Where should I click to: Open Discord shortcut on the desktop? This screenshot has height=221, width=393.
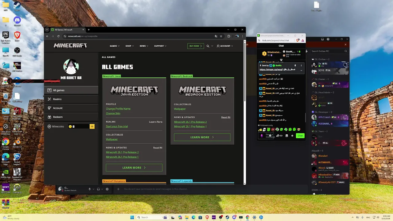pyautogui.click(x=17, y=21)
